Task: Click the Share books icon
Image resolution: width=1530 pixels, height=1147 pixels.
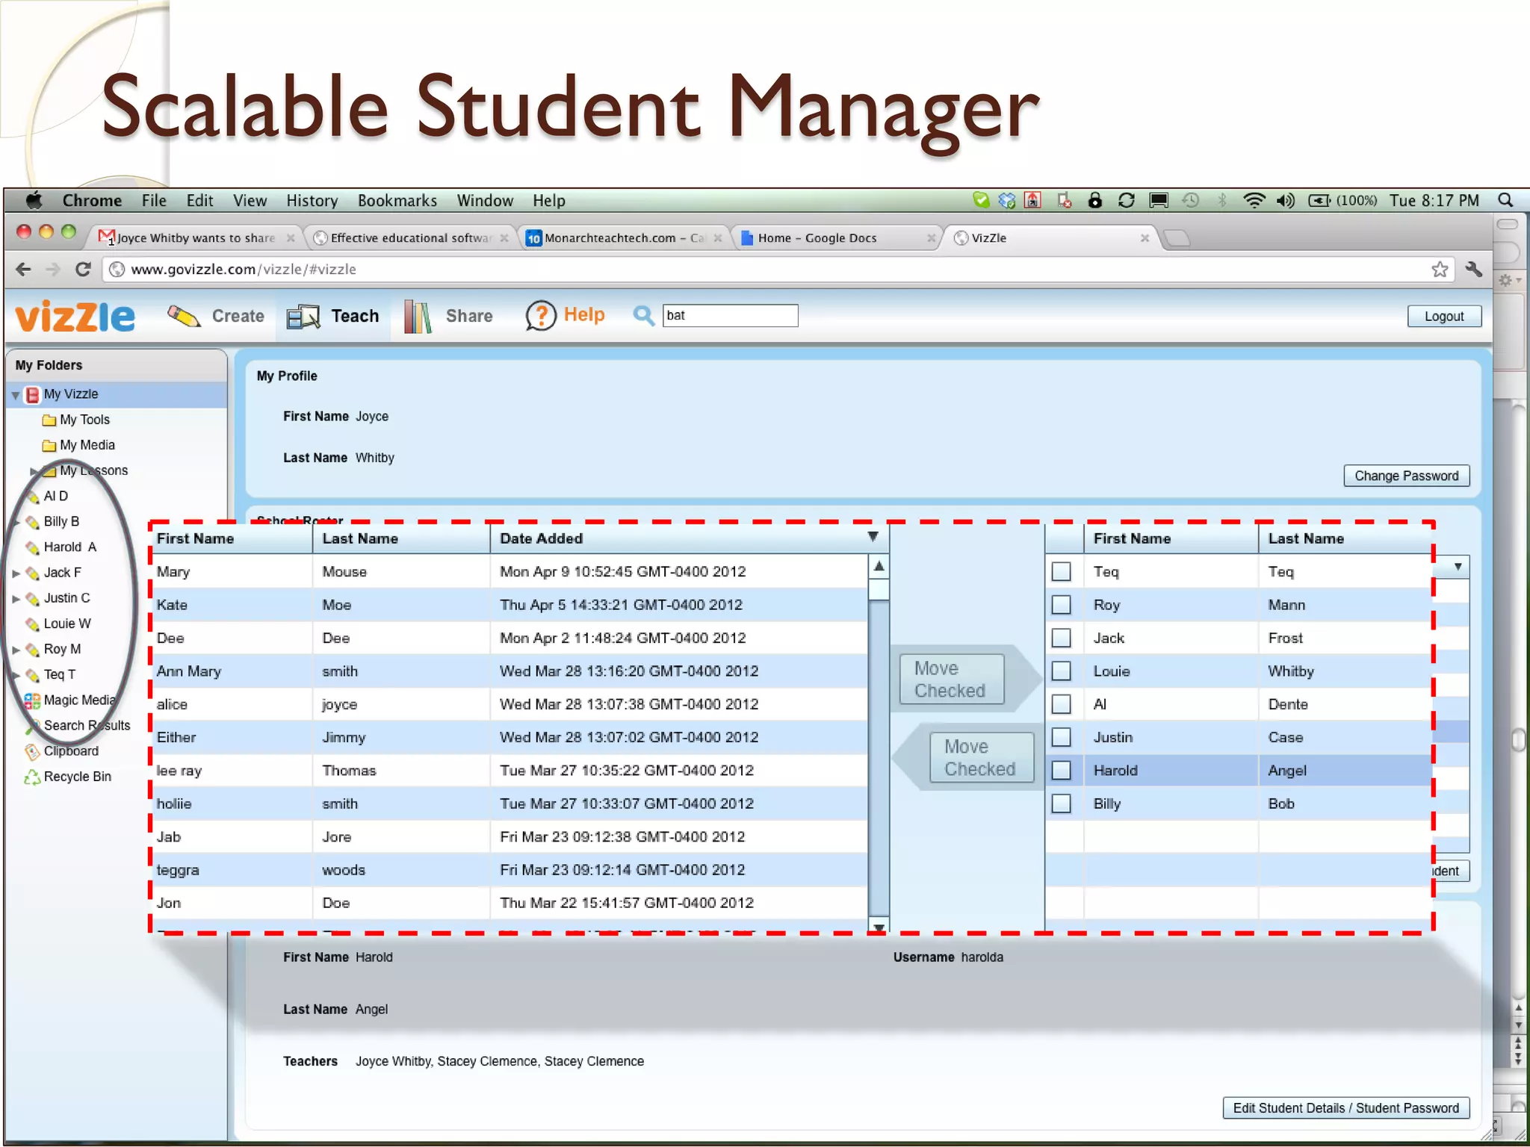Action: [418, 317]
